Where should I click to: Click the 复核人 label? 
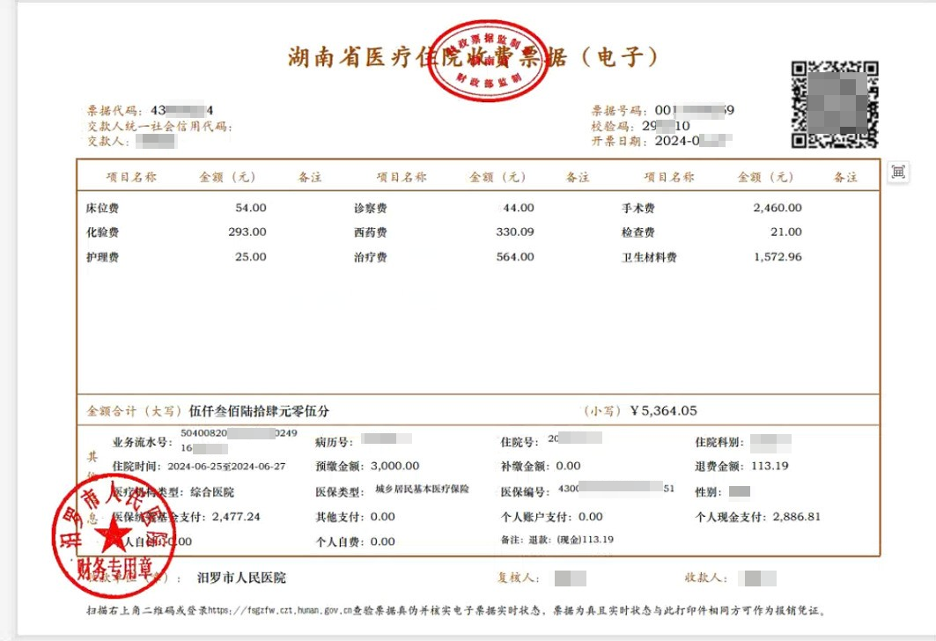(x=518, y=578)
